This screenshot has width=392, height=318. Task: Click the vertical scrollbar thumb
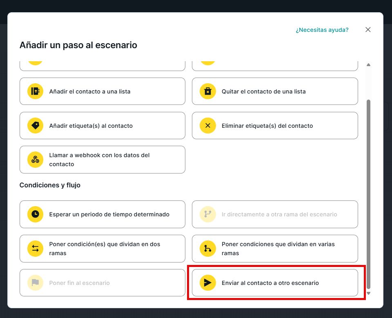[x=368, y=192]
